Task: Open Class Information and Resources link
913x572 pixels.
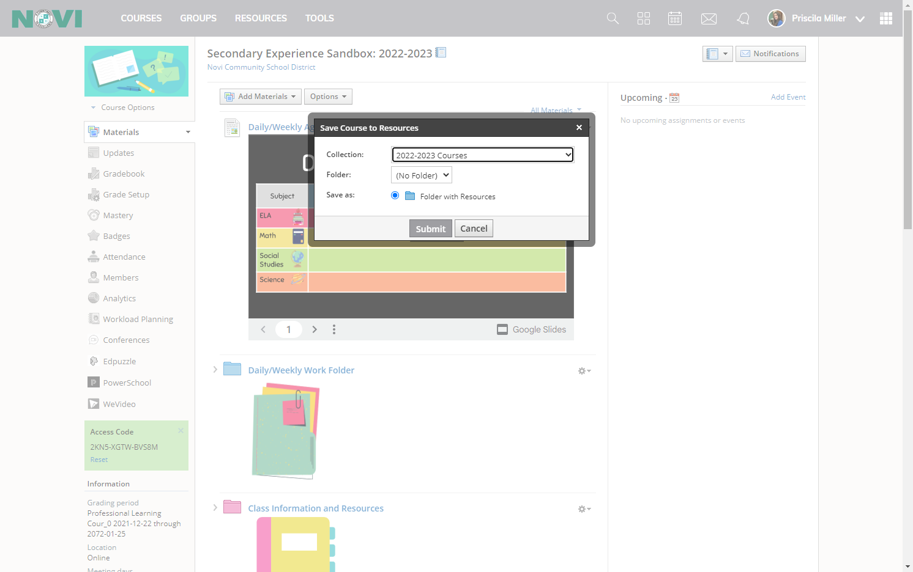Action: (x=316, y=508)
